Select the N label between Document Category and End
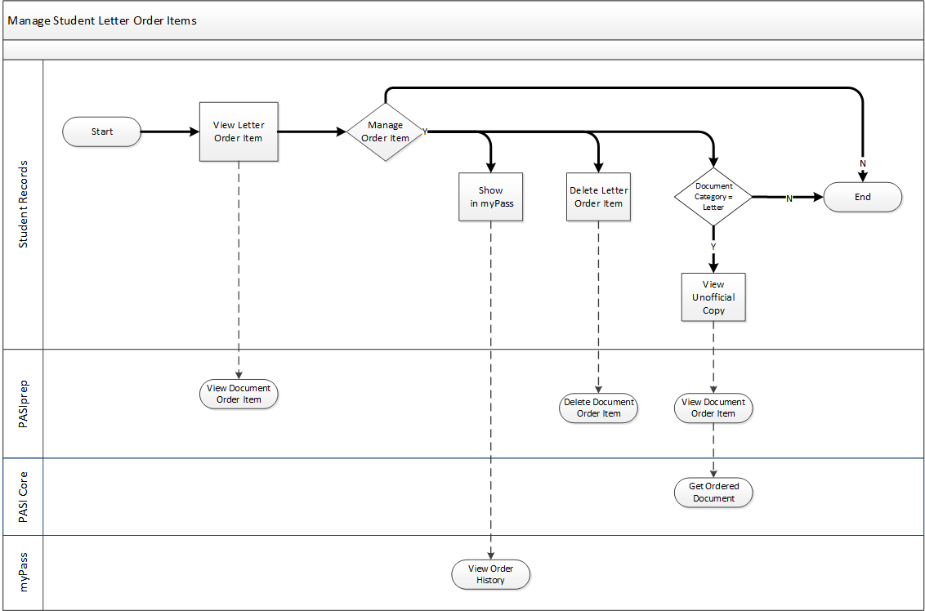The image size is (925, 611). point(789,198)
